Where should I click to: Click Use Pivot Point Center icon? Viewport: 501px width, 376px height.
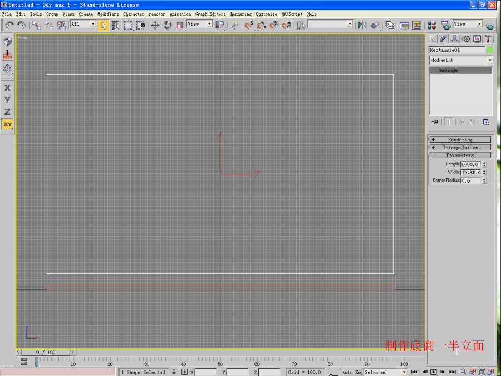point(219,25)
